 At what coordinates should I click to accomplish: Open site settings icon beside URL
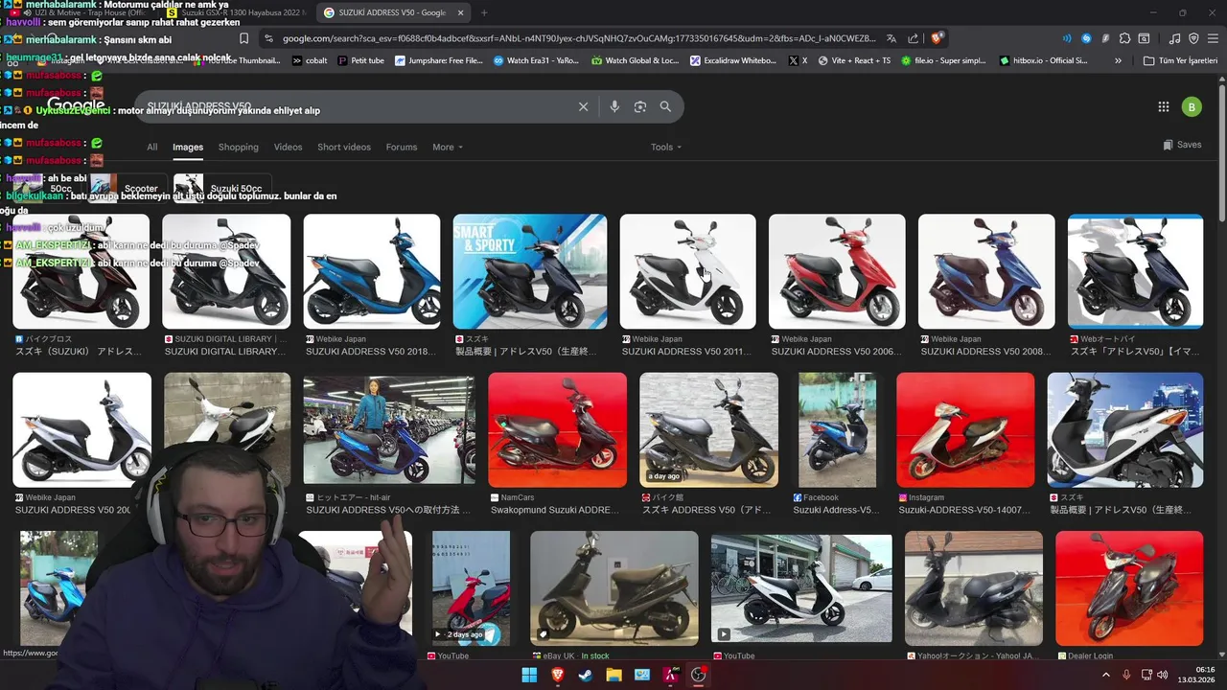(x=269, y=38)
